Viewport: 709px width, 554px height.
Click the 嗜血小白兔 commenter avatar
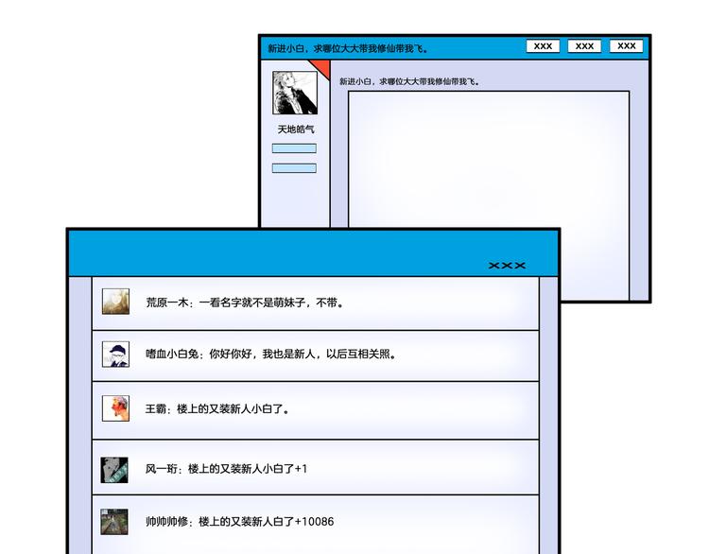click(x=115, y=355)
